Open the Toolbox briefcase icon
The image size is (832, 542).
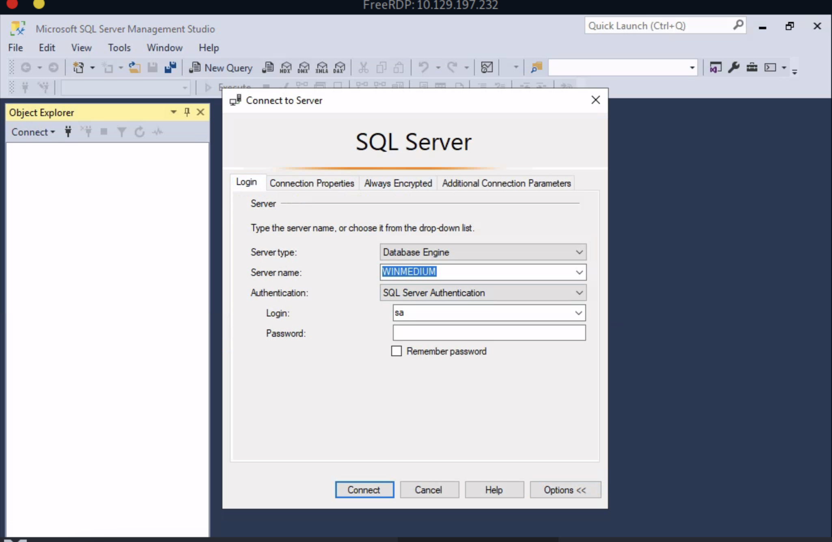[752, 67]
